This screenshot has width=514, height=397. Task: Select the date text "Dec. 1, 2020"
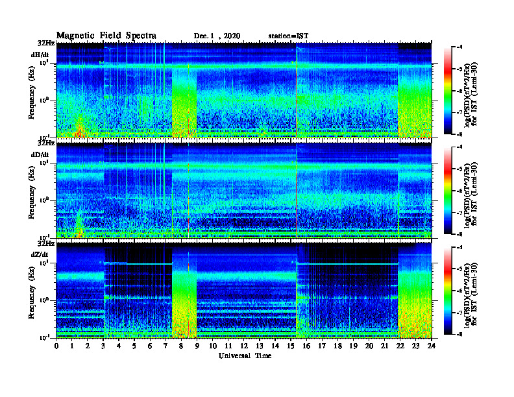(217, 36)
